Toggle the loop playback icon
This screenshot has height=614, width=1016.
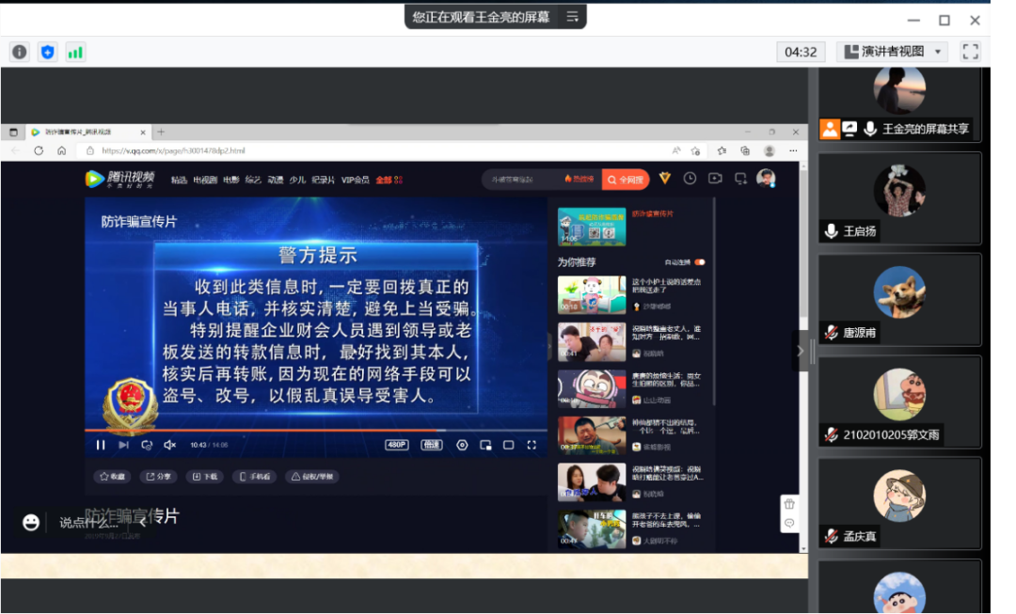147,445
